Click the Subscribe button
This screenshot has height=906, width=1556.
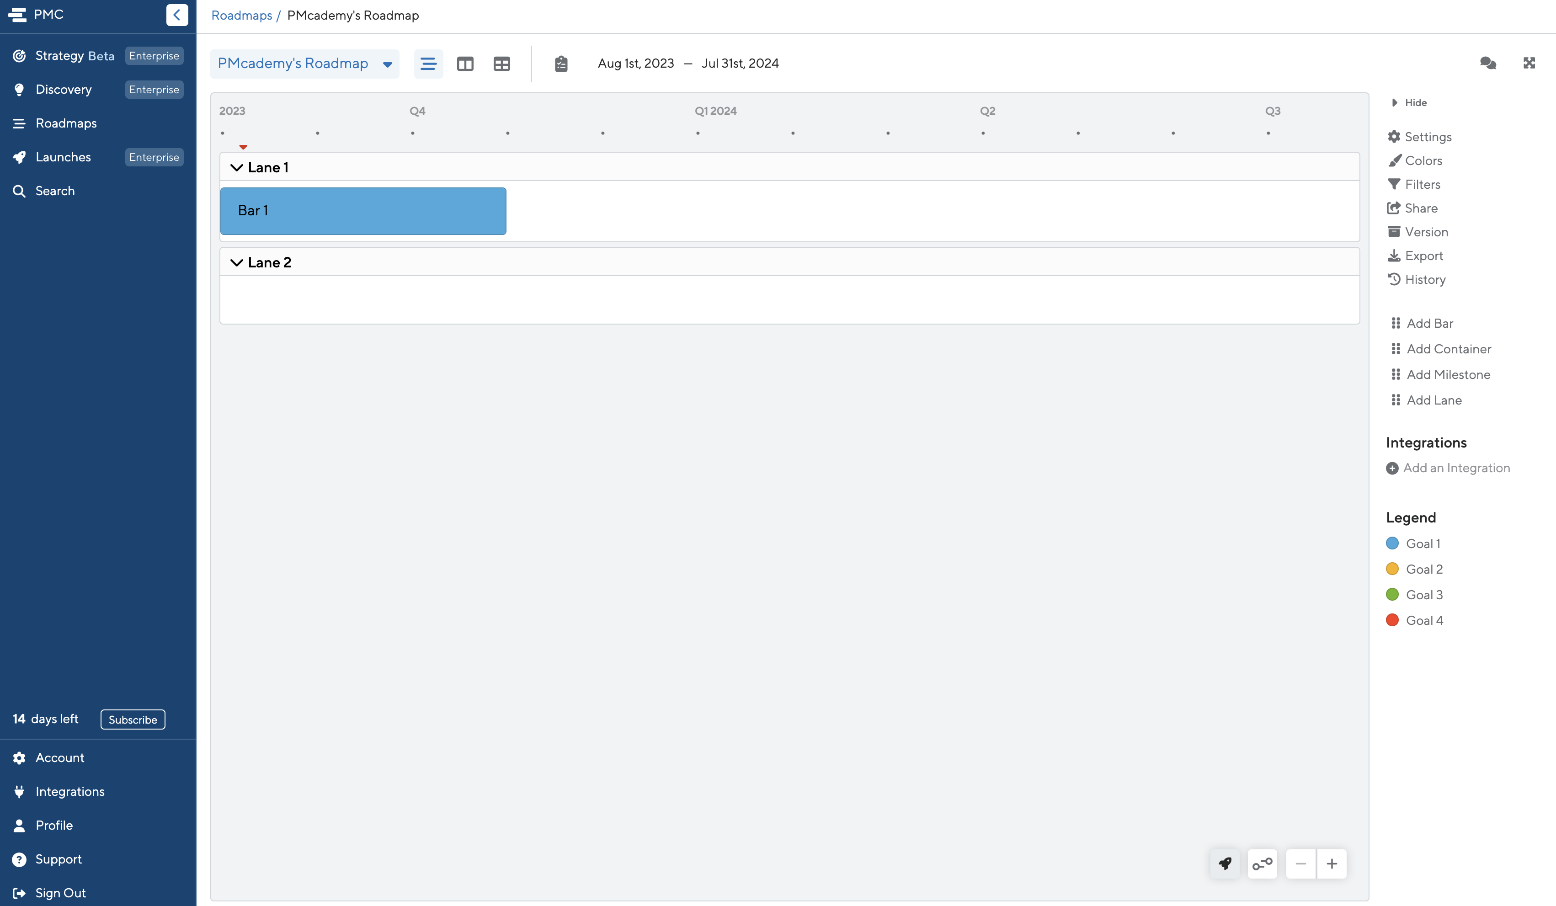(x=133, y=719)
